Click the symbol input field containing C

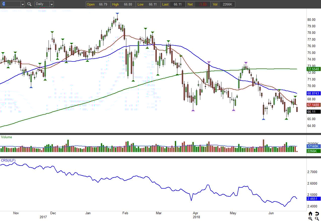pyautogui.click(x=11, y=4)
